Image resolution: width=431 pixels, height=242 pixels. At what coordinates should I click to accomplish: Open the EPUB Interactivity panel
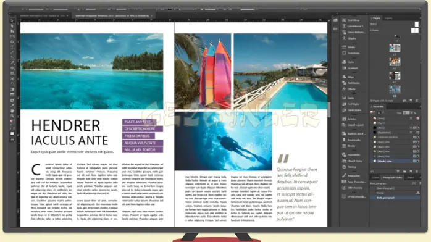point(354,197)
